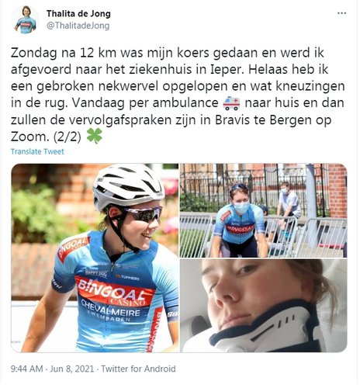Open the photo of masked rider by fence
This screenshot has height=388, width=360.
point(263,210)
